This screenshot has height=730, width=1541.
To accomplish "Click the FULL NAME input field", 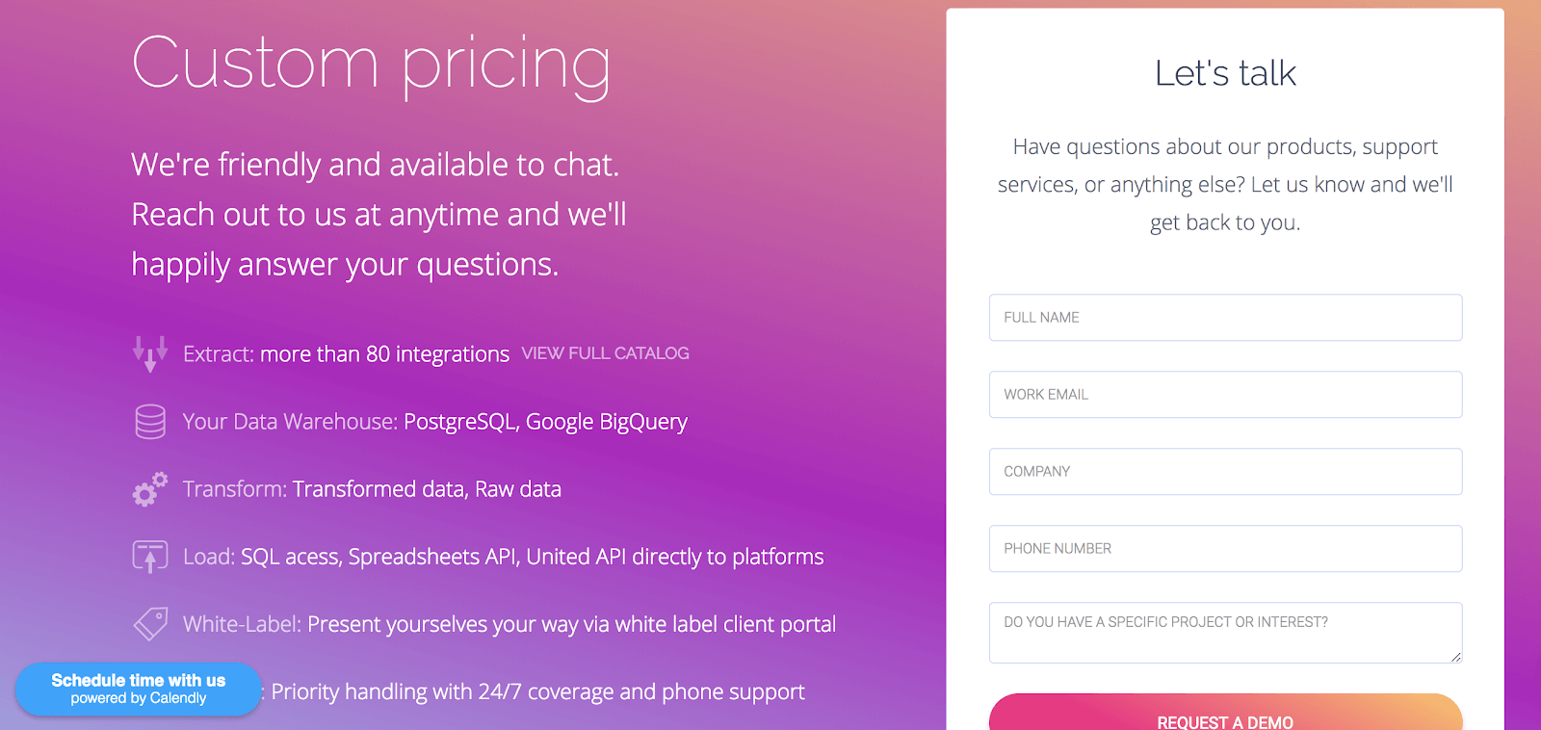I will point(1225,317).
